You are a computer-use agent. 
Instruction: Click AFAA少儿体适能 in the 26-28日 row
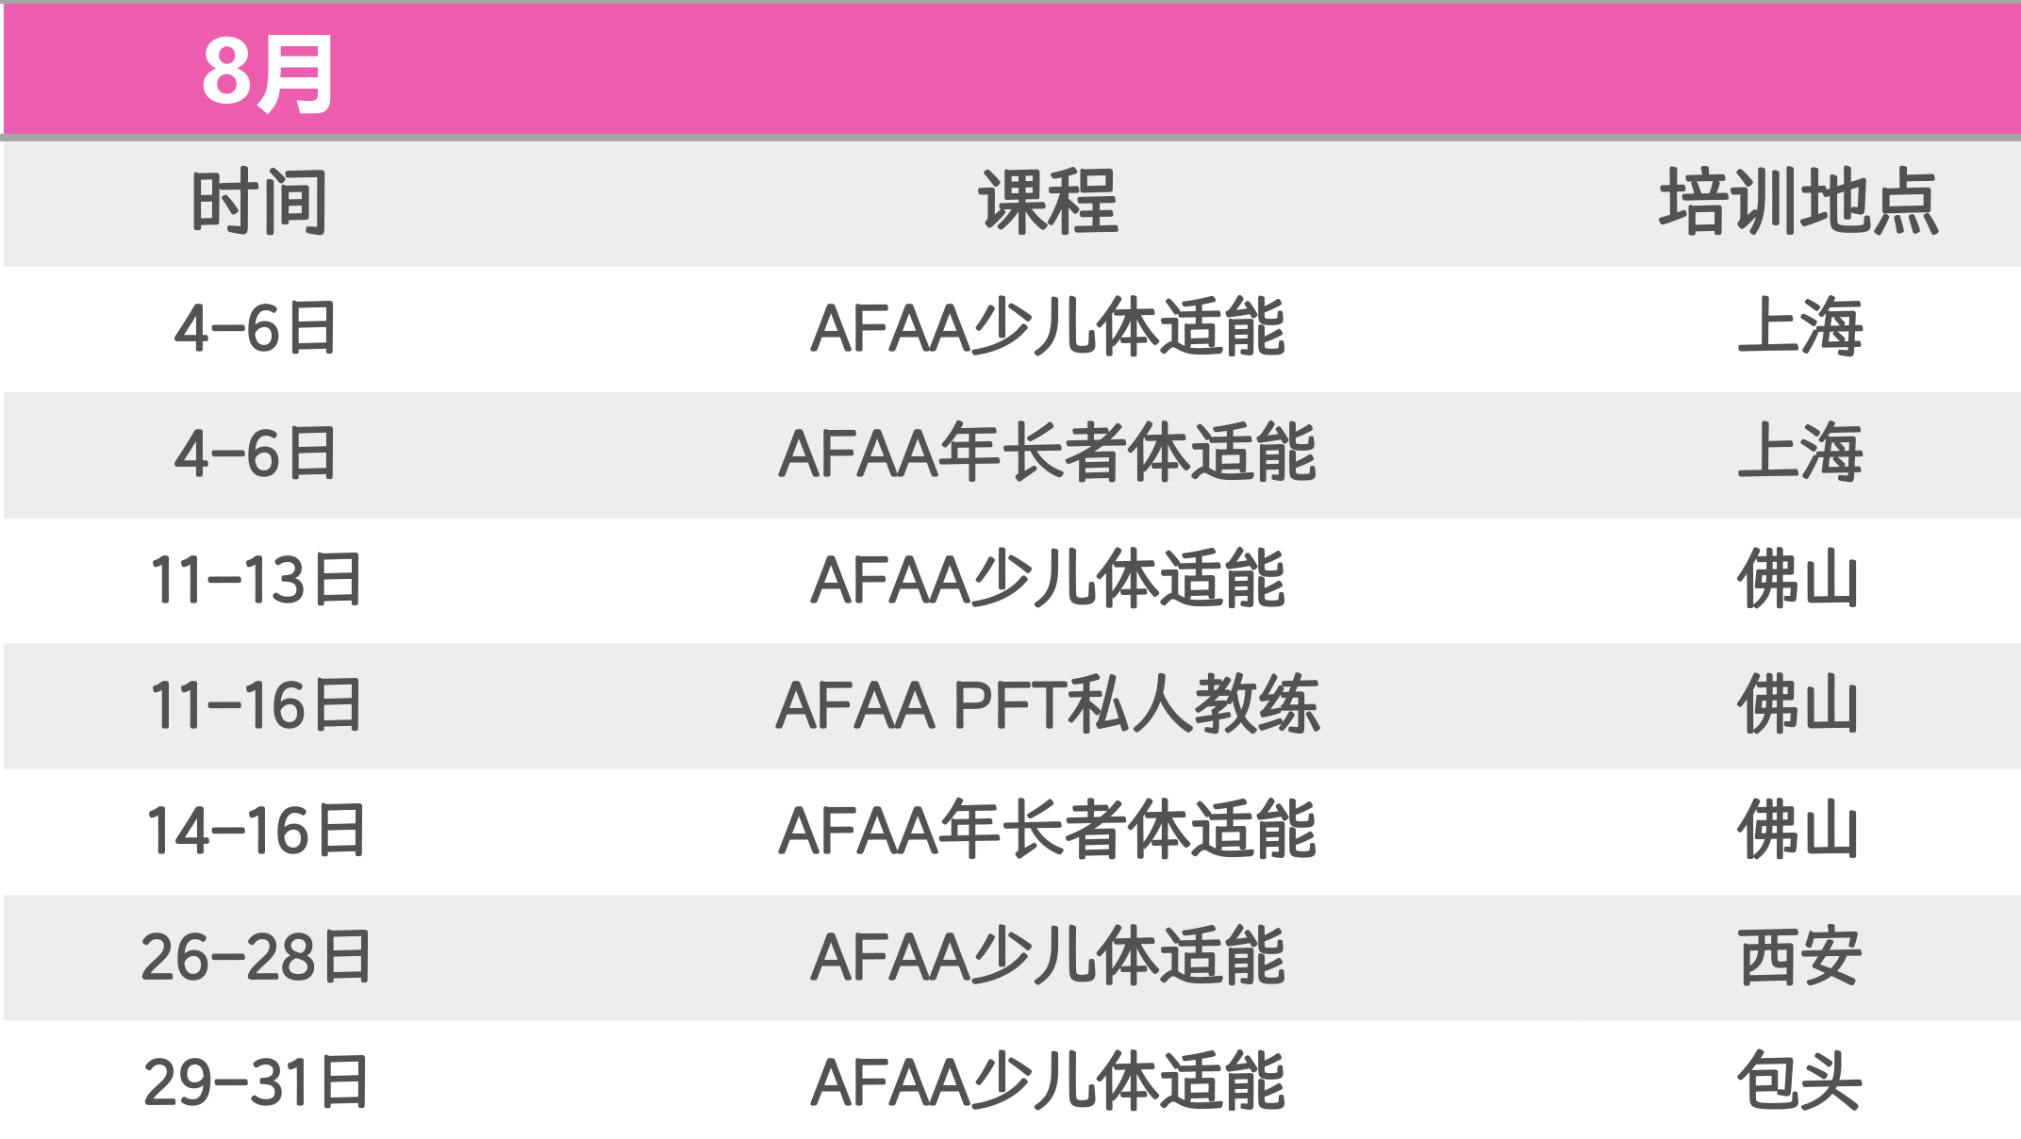coord(1048,957)
